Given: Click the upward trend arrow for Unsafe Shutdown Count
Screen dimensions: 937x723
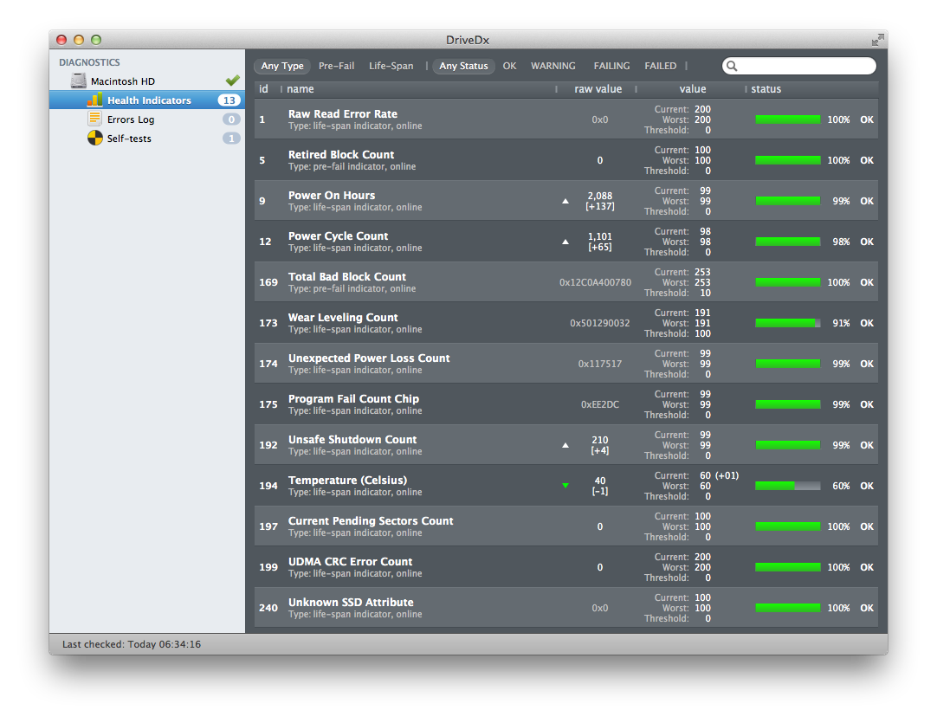Looking at the screenshot, I should click(565, 445).
